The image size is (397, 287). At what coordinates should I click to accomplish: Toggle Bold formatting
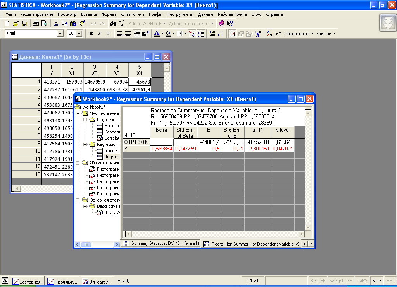(91, 34)
